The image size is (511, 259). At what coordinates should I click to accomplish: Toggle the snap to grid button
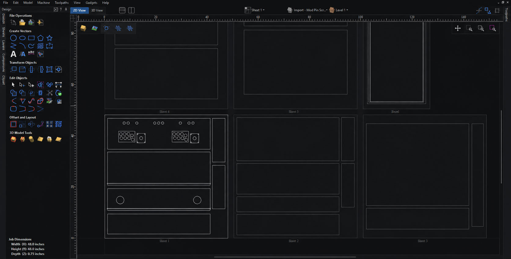click(x=497, y=10)
